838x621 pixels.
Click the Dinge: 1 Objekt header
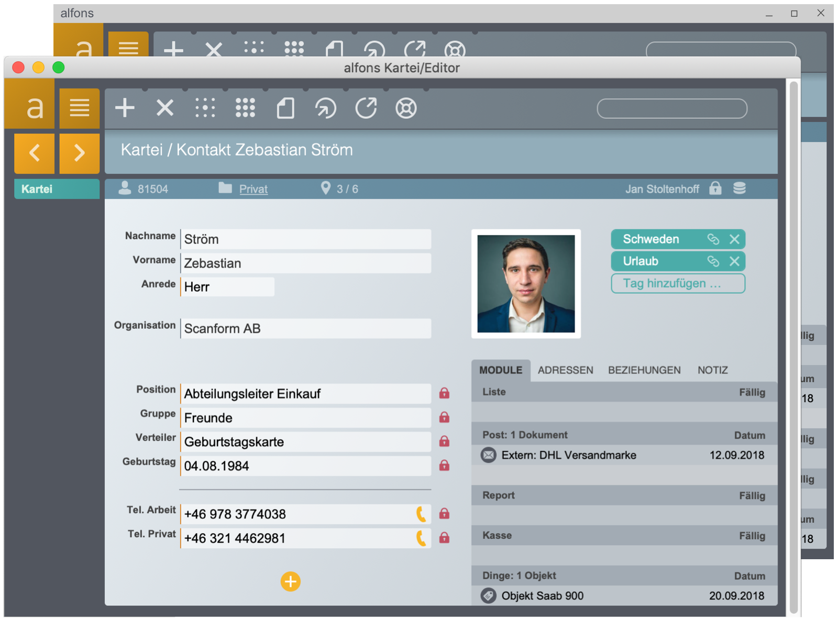(x=625, y=575)
